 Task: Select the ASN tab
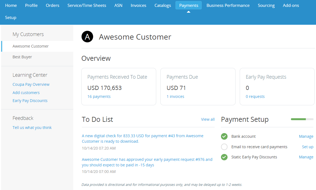point(118,5)
